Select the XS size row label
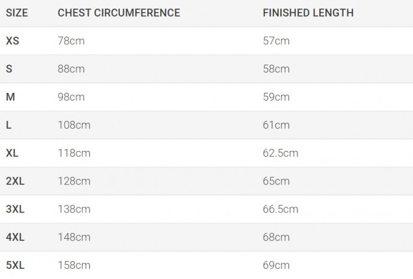The height and width of the screenshot is (279, 413). click(13, 41)
